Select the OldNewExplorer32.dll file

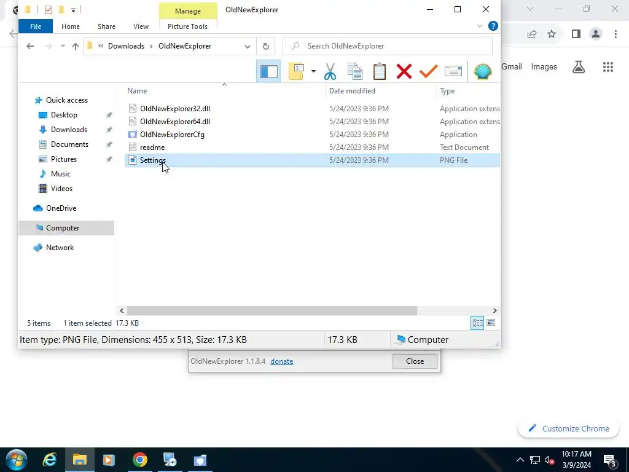(x=175, y=109)
